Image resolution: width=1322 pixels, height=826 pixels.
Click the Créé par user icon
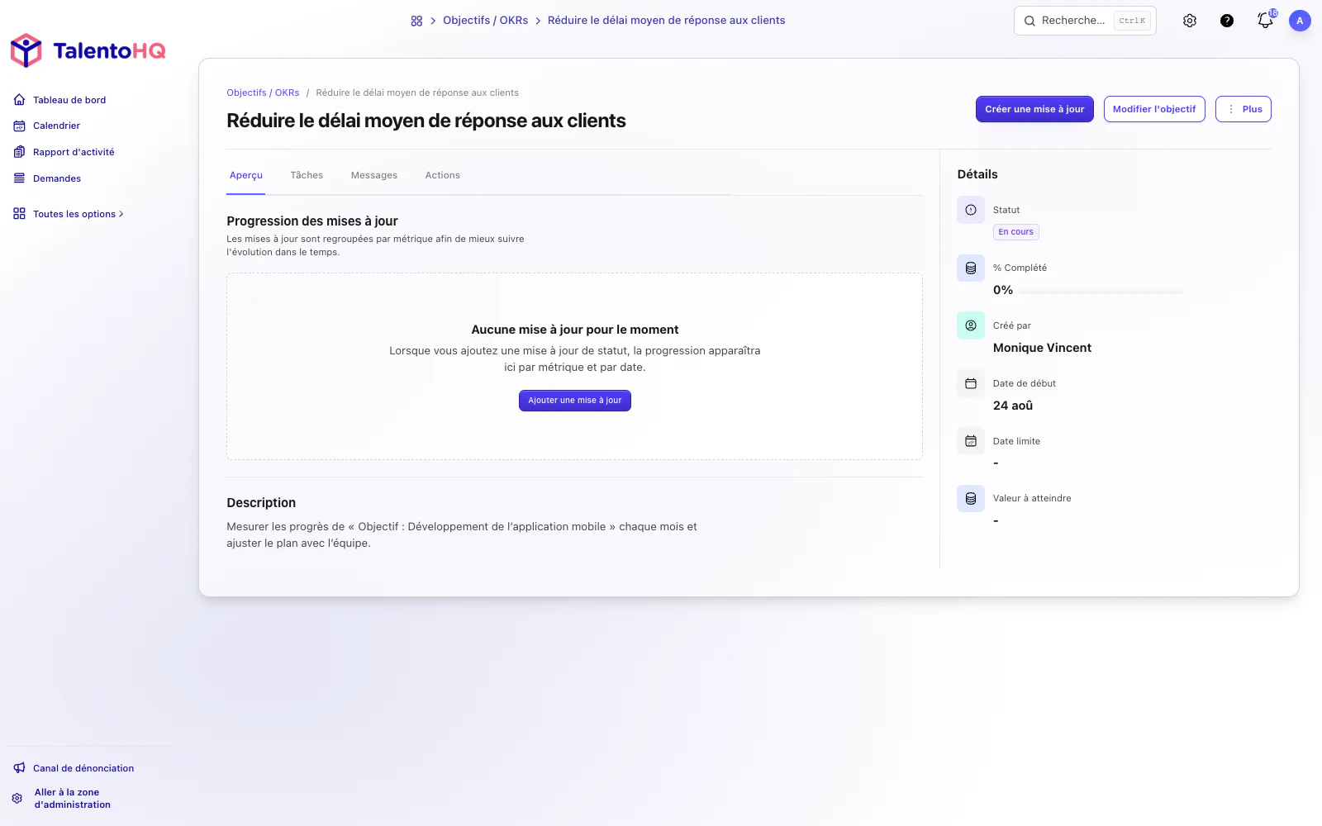[x=971, y=325]
